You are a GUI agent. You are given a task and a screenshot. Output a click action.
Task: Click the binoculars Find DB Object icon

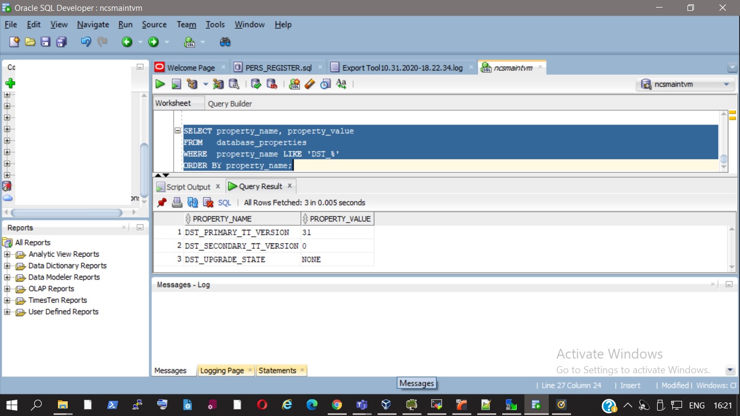coord(225,42)
